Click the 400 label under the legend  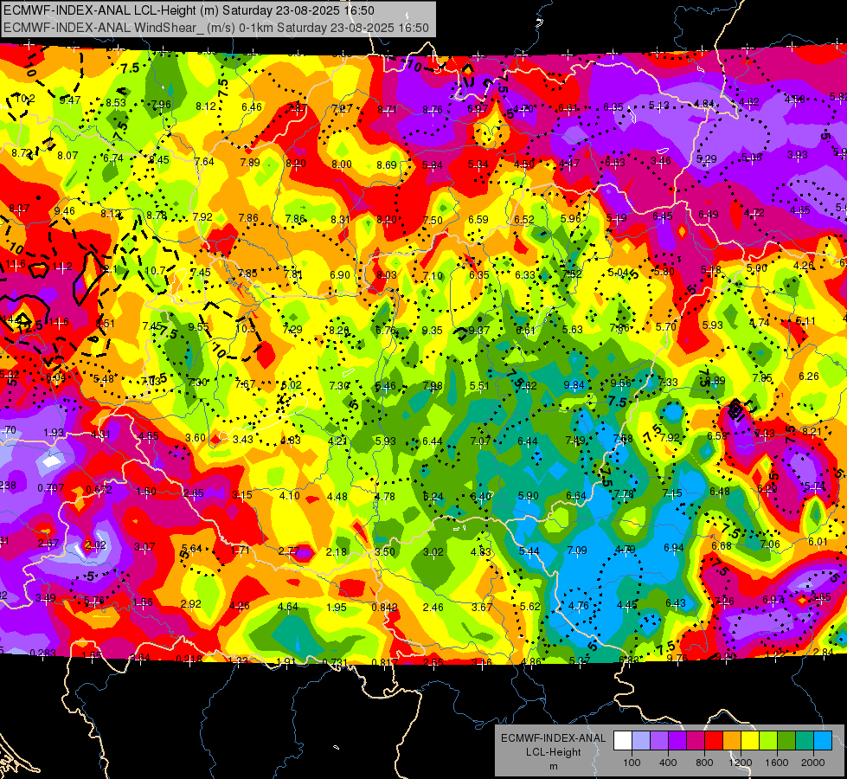[668, 763]
